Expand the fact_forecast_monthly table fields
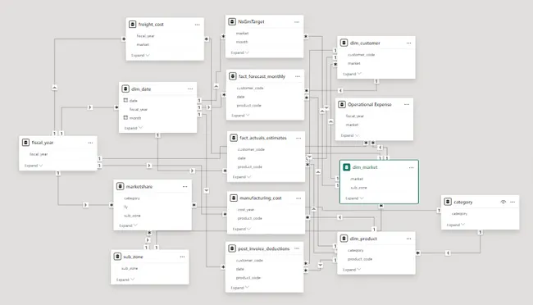Image resolution: width=533 pixels, height=305 pixels. pyautogui.click(x=240, y=116)
